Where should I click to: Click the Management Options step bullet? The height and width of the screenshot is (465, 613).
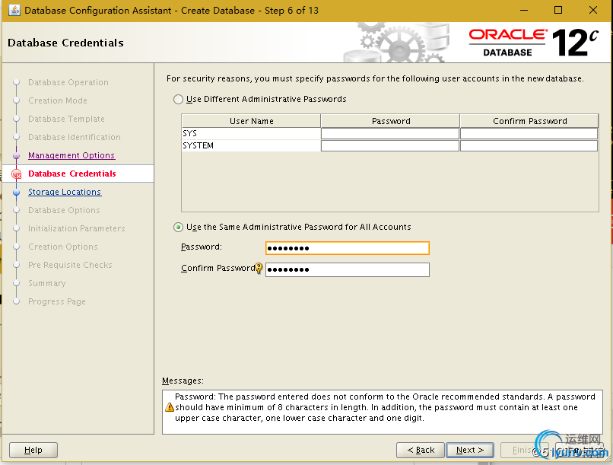pos(17,156)
